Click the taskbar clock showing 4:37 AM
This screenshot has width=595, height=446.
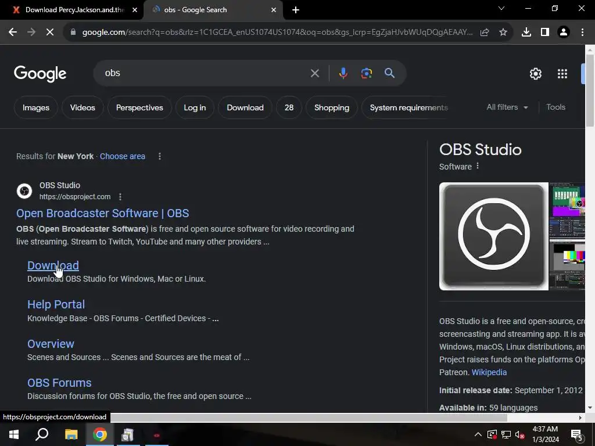tap(546, 434)
